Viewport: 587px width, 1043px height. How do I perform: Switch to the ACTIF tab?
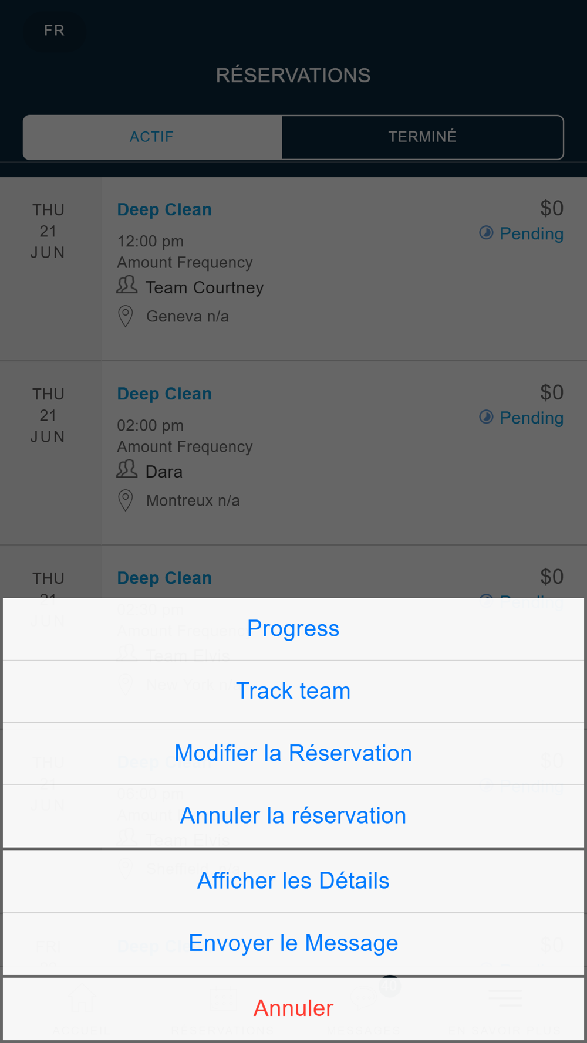point(152,137)
